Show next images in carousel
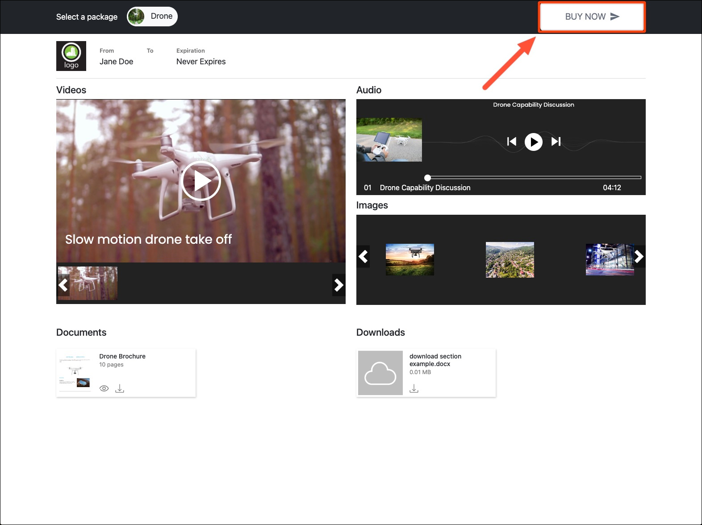 point(639,257)
